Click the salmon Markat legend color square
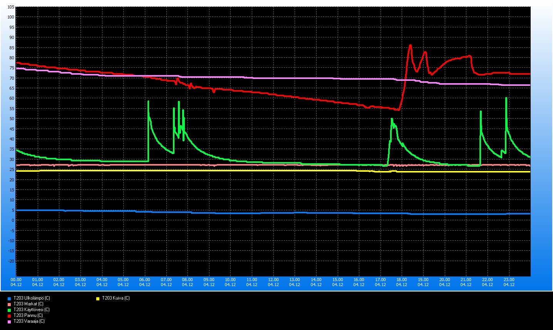This screenshot has width=553, height=330. coord(9,305)
